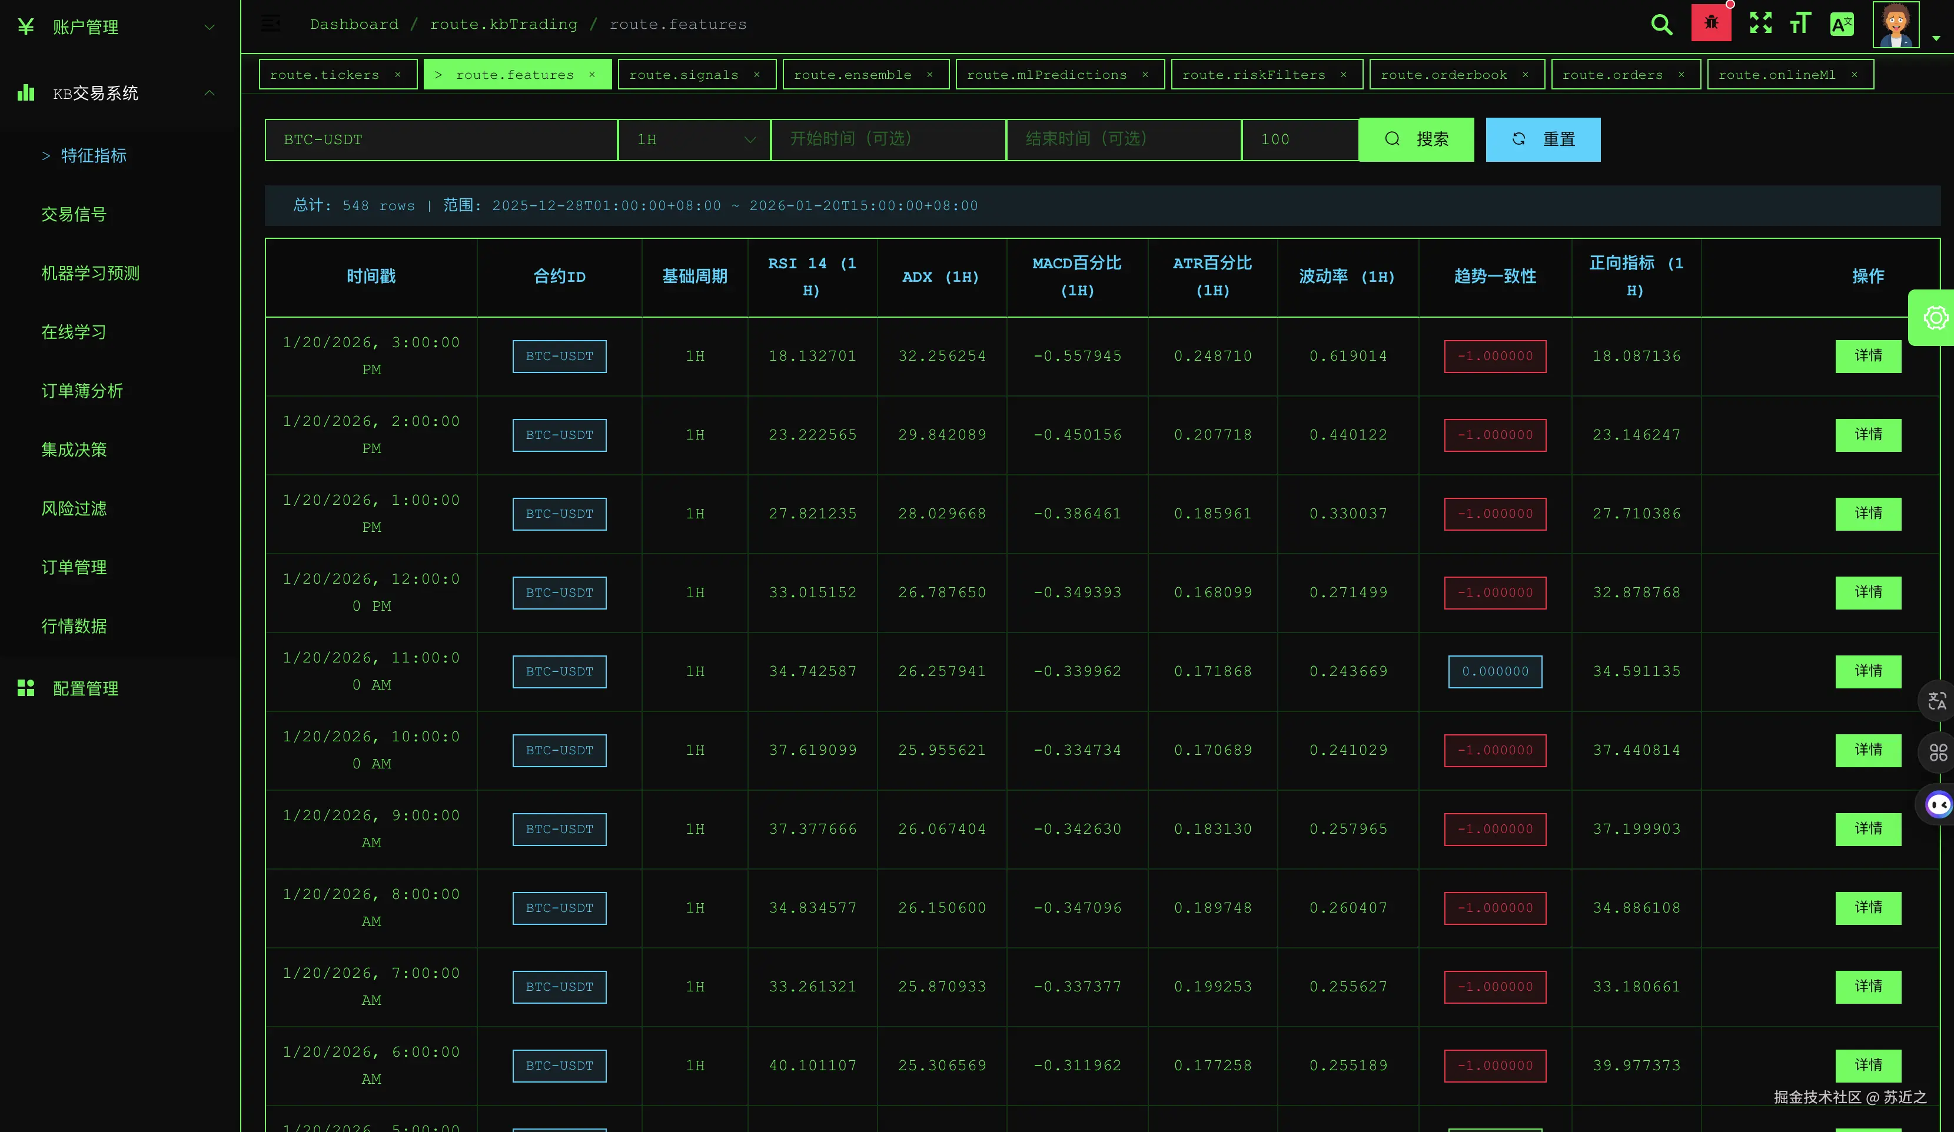Click the language translation icon in header
Viewport: 1954px width, 1132px height.
coord(1842,24)
